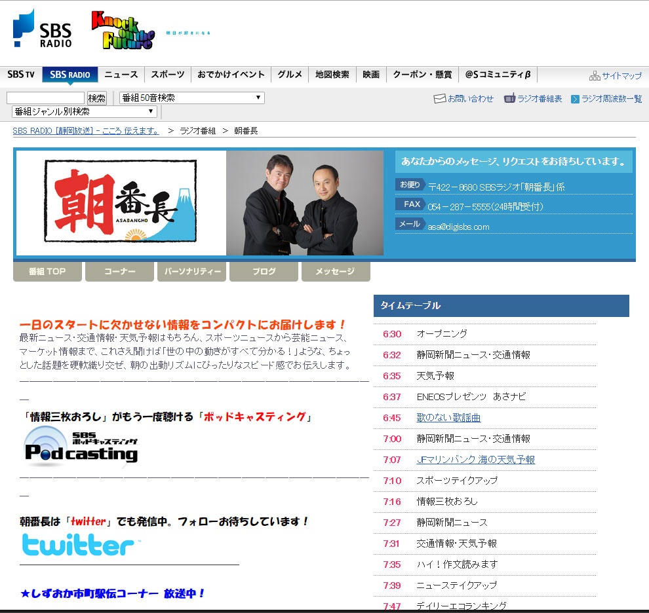
Task: Open the sitemap icon link
Action: [595, 76]
